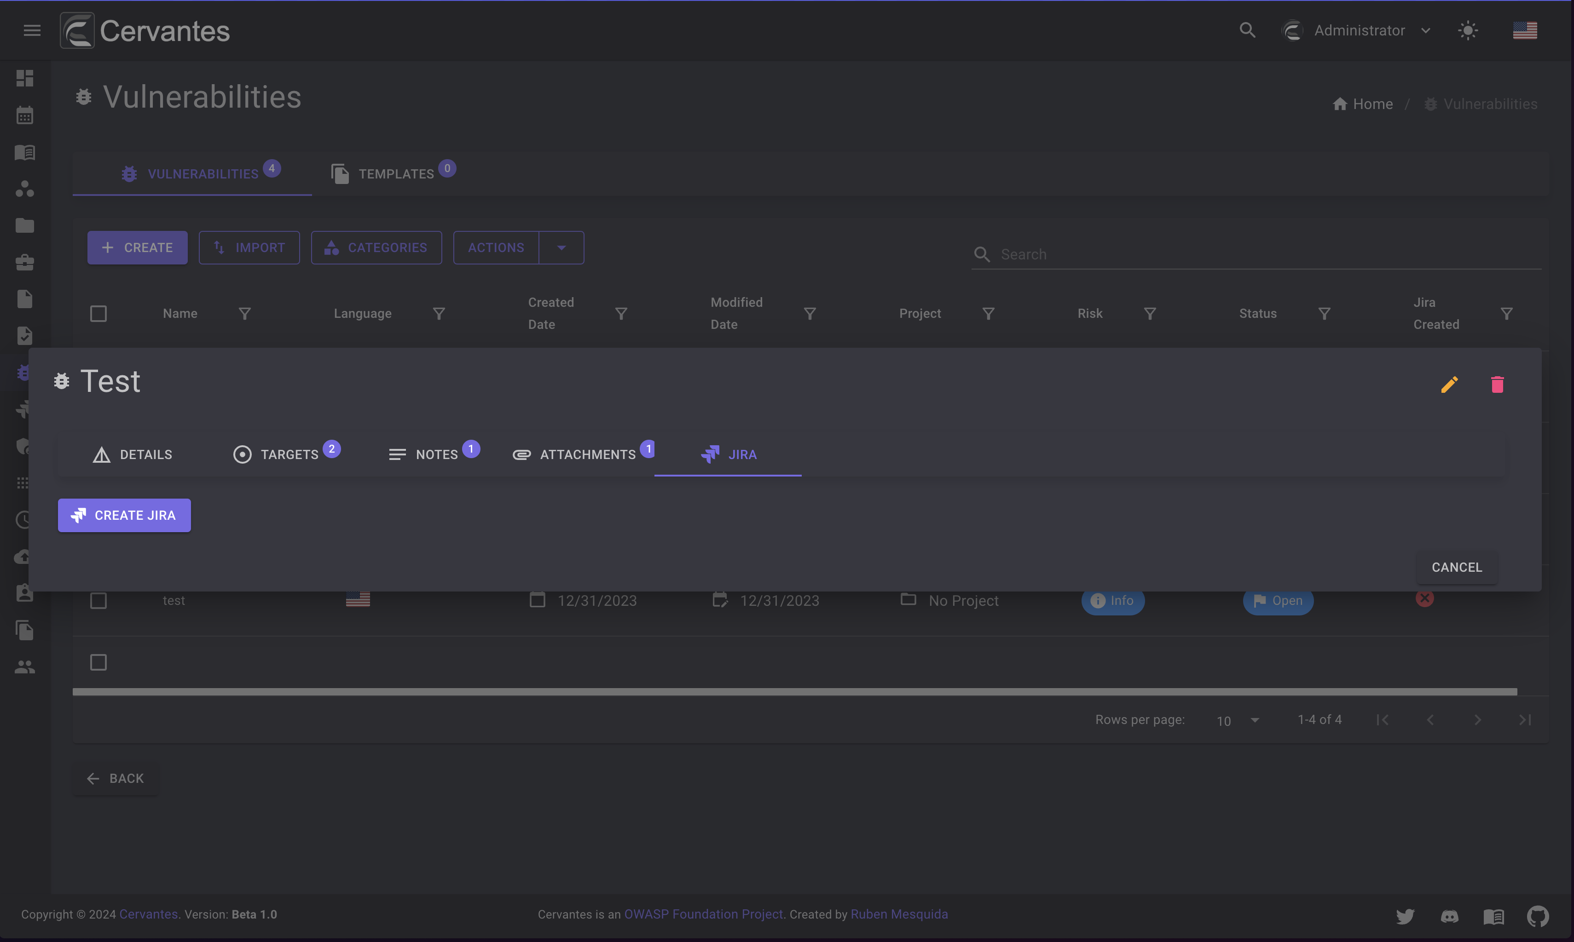Open the hamburger navigation menu
The image size is (1574, 942).
click(32, 30)
